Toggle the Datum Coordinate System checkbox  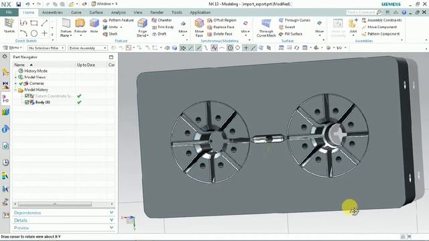[x=27, y=96]
